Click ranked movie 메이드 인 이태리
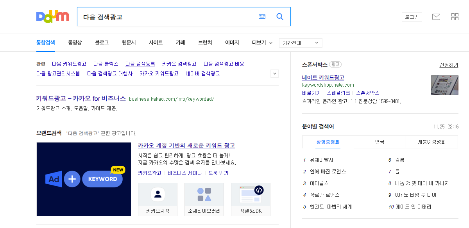Screen dimensions: 469x228 click(413, 207)
